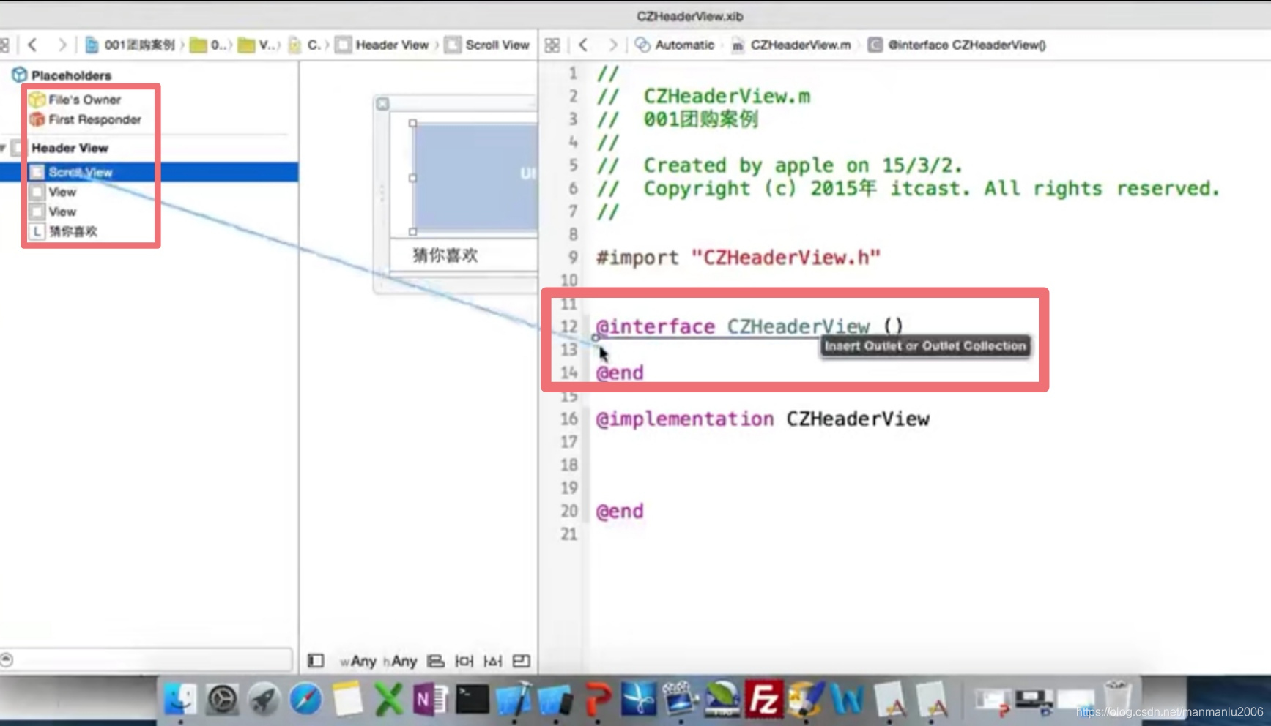Image resolution: width=1271 pixels, height=726 pixels.
Task: Open OneNote from the Dock
Action: (x=430, y=699)
